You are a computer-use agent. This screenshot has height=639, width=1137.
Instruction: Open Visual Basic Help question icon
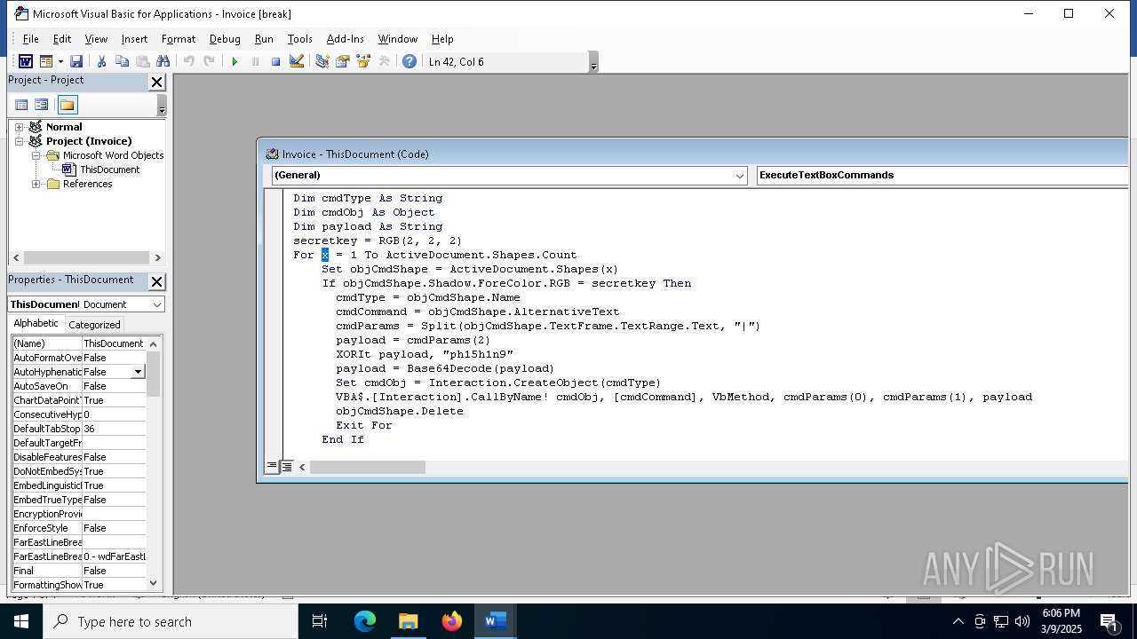tap(409, 61)
